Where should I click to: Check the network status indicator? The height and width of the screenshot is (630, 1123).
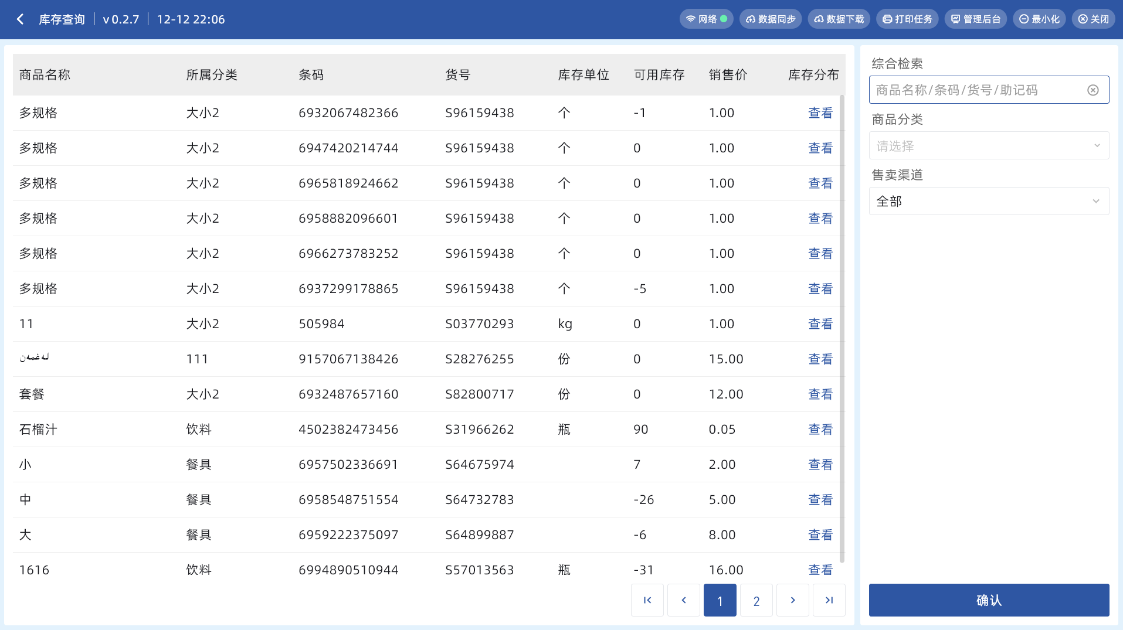[707, 19]
